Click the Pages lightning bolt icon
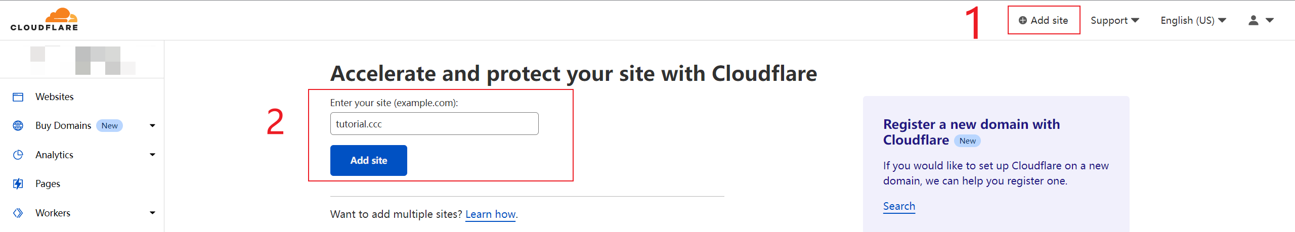The image size is (1295, 232). (x=18, y=184)
